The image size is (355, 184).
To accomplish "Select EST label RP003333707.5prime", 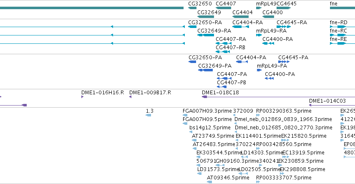I will coord(284,178).
